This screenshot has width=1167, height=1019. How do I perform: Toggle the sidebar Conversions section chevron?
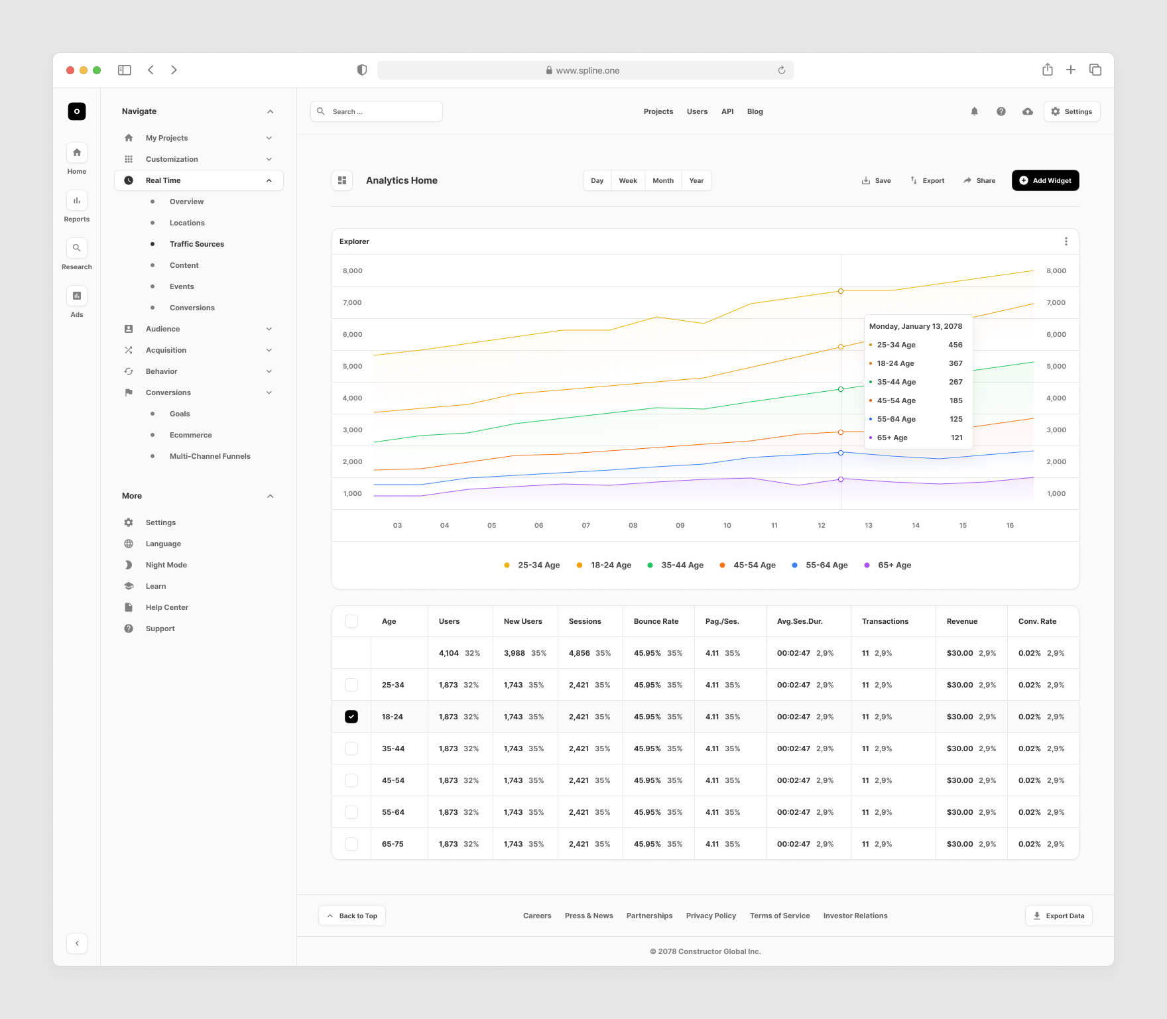269,392
